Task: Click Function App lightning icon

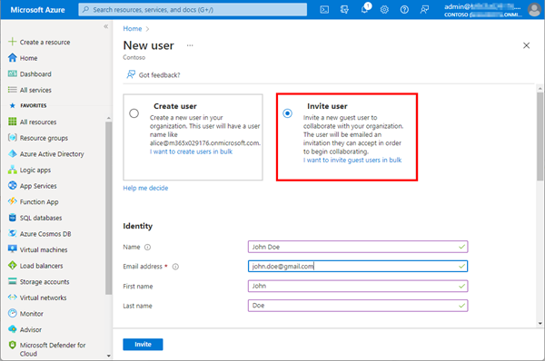Action: 12,201
